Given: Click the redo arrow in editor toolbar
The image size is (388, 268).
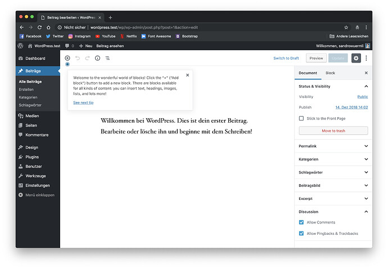Looking at the screenshot, I should [87, 58].
